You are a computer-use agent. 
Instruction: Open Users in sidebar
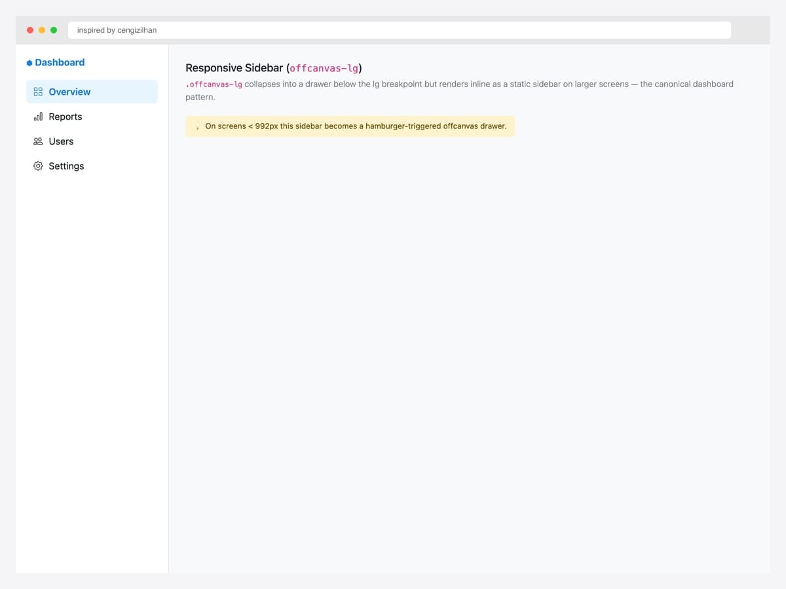tap(92, 141)
